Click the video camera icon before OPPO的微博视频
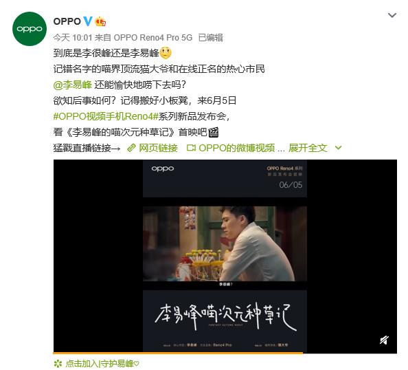 191,148
